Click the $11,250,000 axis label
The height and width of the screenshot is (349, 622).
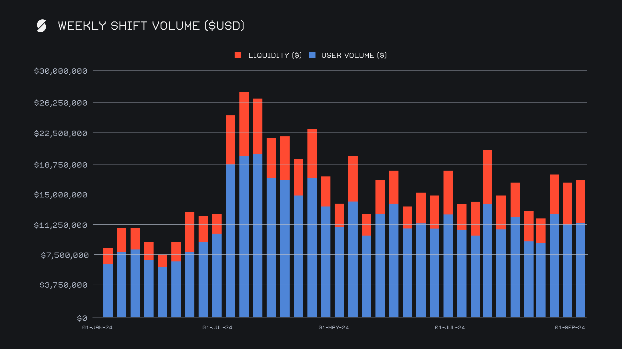61,225
